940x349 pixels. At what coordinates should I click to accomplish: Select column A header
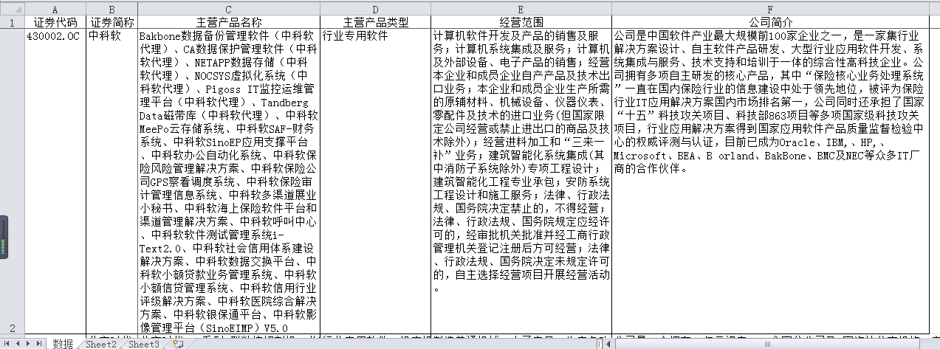pos(55,7)
